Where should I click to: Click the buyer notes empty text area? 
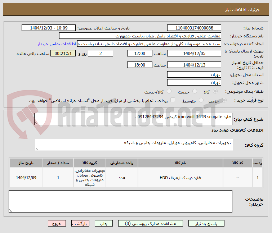(120, 201)
